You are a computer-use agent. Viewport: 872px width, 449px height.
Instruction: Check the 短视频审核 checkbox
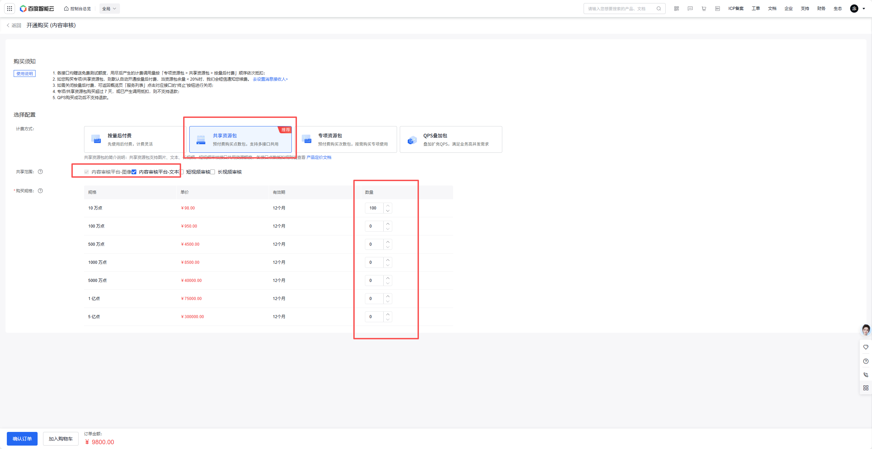coord(182,172)
